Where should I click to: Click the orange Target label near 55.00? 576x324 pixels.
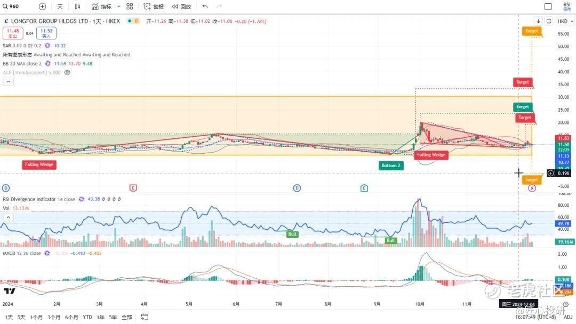(532, 31)
